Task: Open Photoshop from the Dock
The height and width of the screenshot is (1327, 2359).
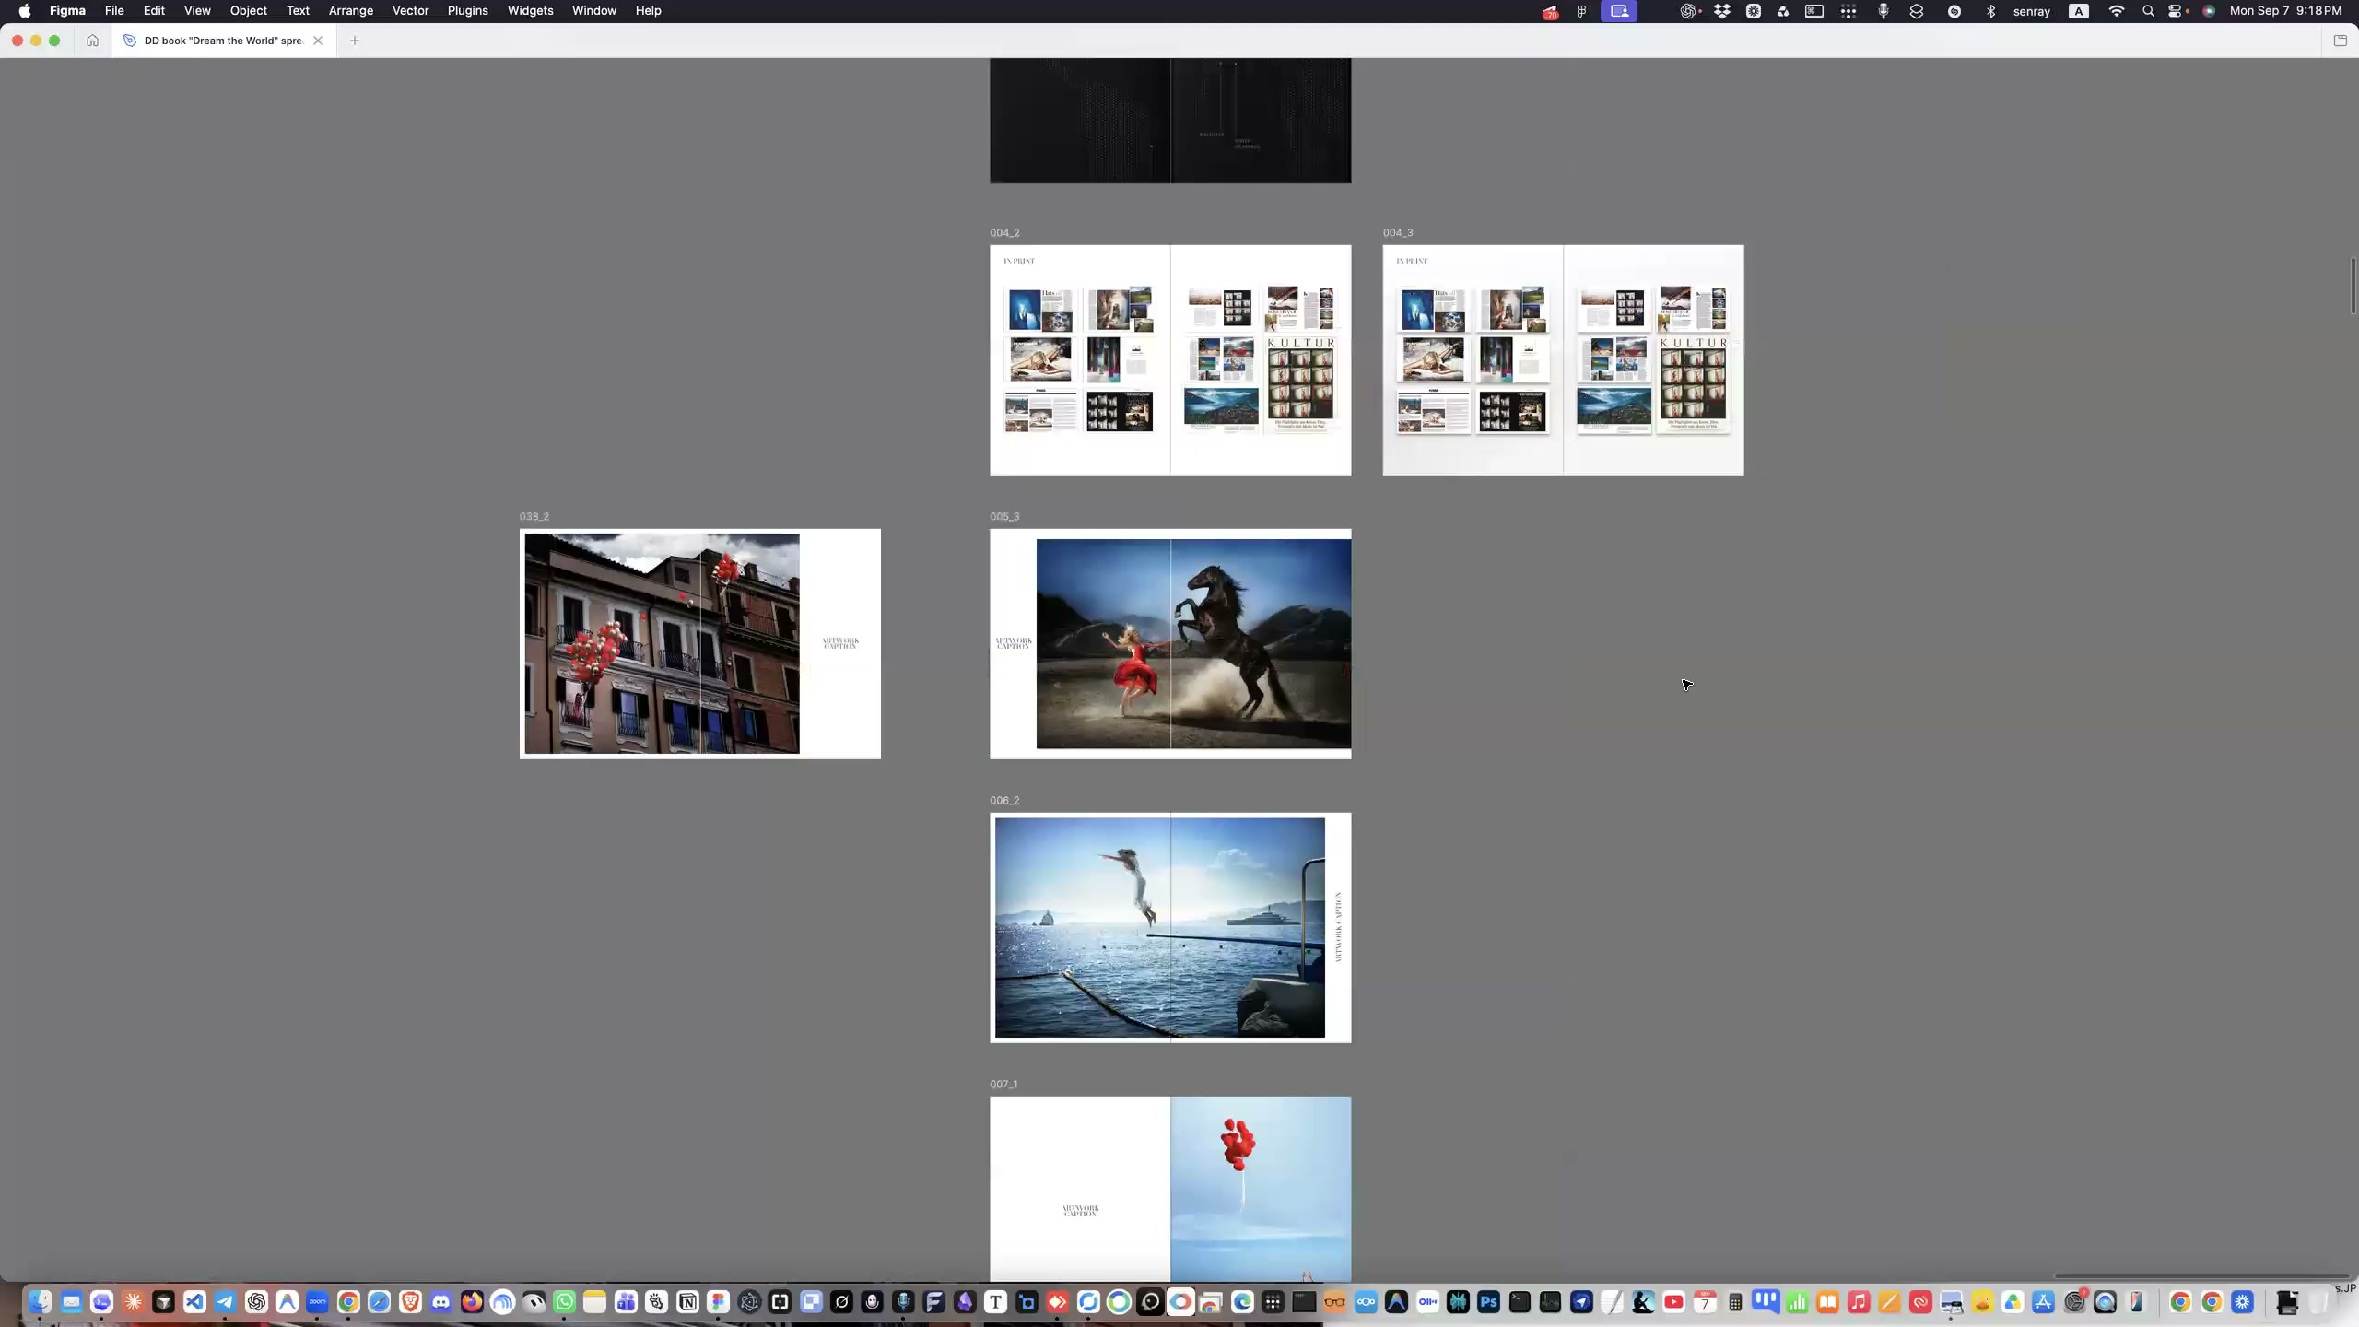Action: point(1488,1302)
